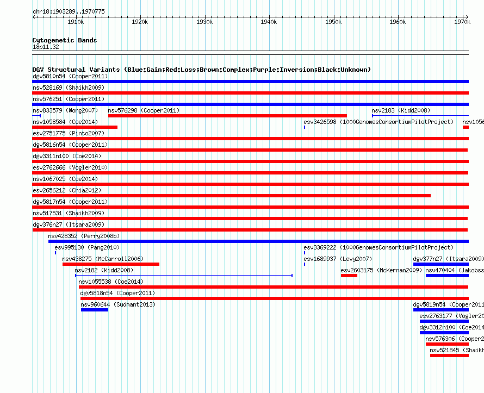The image size is (484, 393).
Task: Click the esv2656212 (Chia2012) label
Action: 67,190
